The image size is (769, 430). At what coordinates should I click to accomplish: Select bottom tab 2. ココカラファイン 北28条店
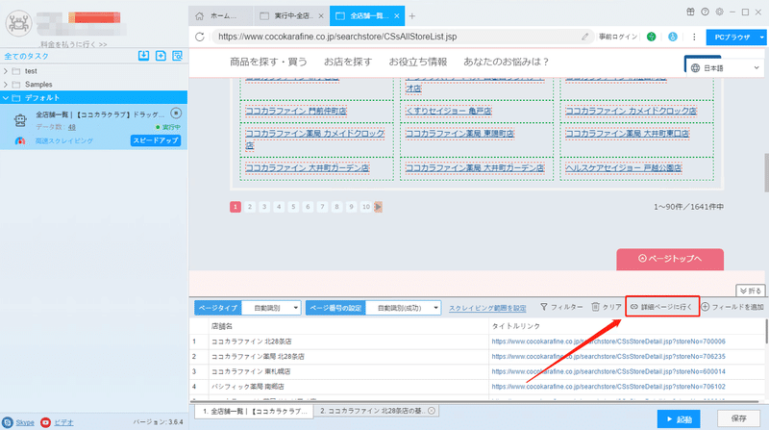(x=376, y=411)
